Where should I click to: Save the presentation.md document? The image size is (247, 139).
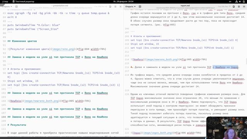pyautogui.click(x=110, y=7)
